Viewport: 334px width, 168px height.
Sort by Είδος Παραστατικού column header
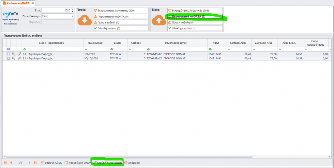pos(53,43)
